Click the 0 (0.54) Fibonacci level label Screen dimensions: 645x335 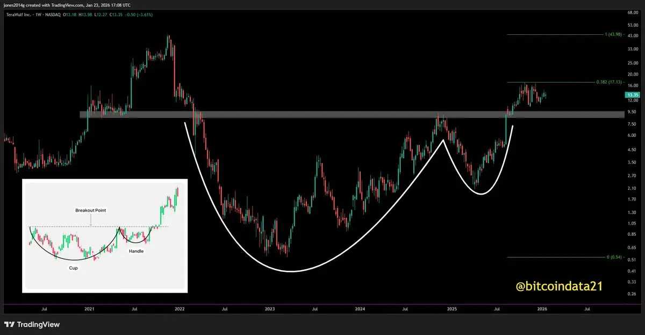click(x=613, y=257)
